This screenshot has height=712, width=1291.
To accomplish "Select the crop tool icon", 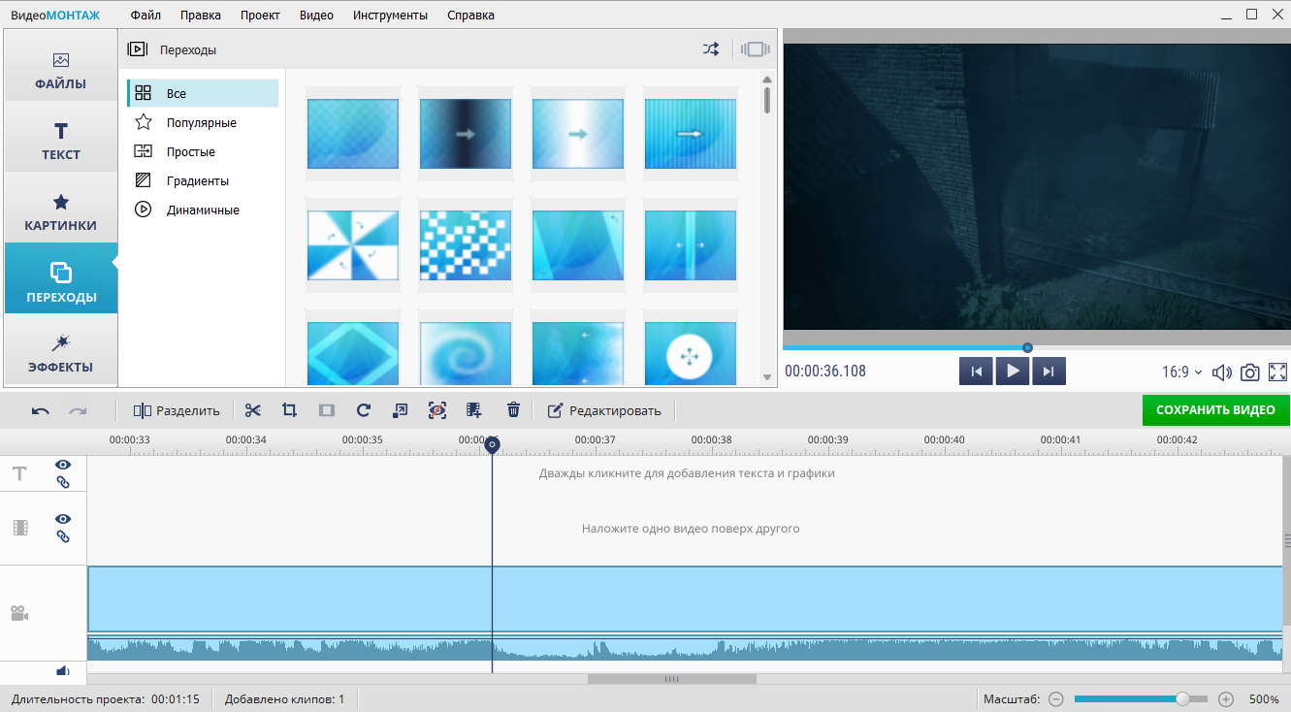I will pyautogui.click(x=289, y=410).
